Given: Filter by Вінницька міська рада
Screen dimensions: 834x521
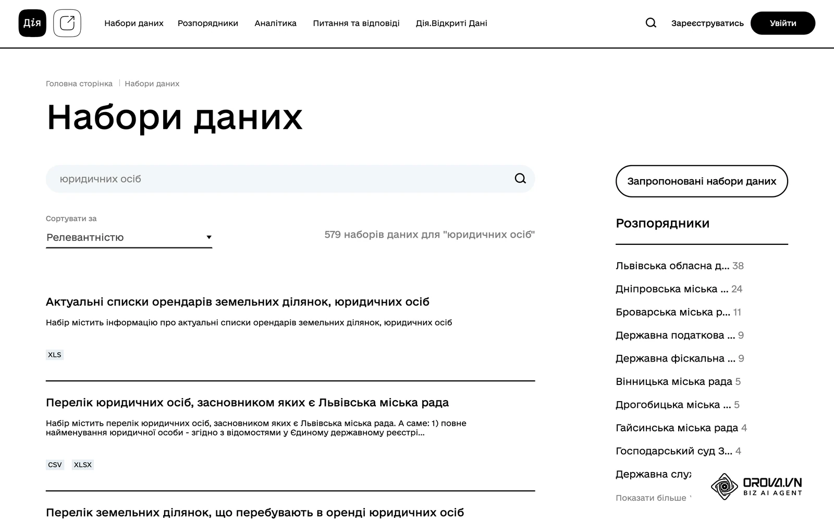Looking at the screenshot, I should (x=678, y=381).
